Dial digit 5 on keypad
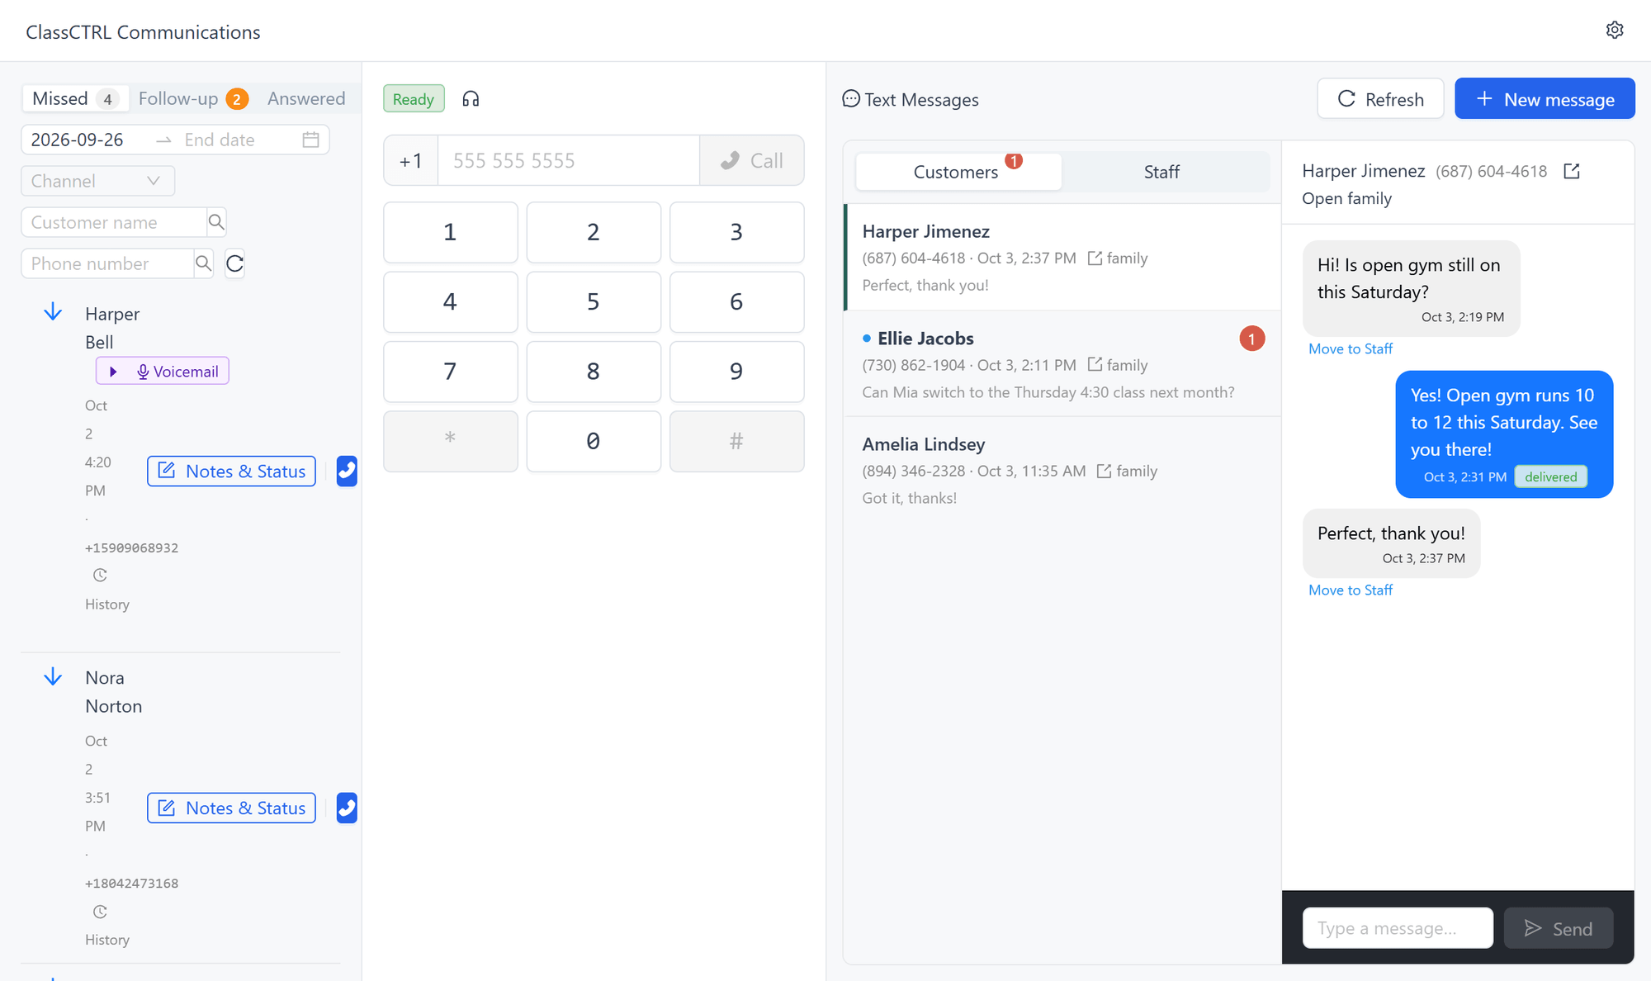The height and width of the screenshot is (981, 1651). [x=594, y=302]
